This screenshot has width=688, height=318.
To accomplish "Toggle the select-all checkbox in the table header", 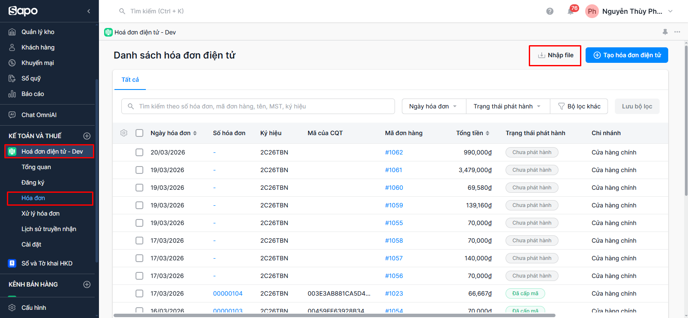I will tap(139, 133).
